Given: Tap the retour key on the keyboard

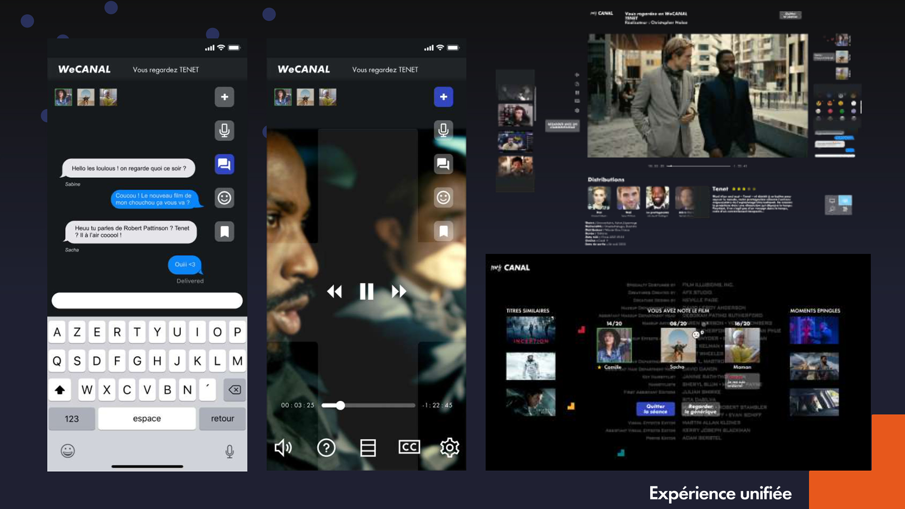Looking at the screenshot, I should (x=222, y=419).
